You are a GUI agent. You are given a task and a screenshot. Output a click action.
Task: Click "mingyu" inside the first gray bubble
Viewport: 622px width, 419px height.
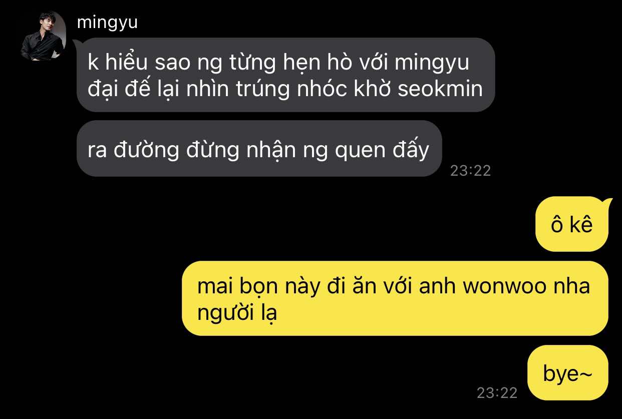point(431,64)
